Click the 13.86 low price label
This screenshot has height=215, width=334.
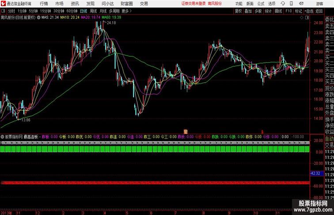coord(26,120)
